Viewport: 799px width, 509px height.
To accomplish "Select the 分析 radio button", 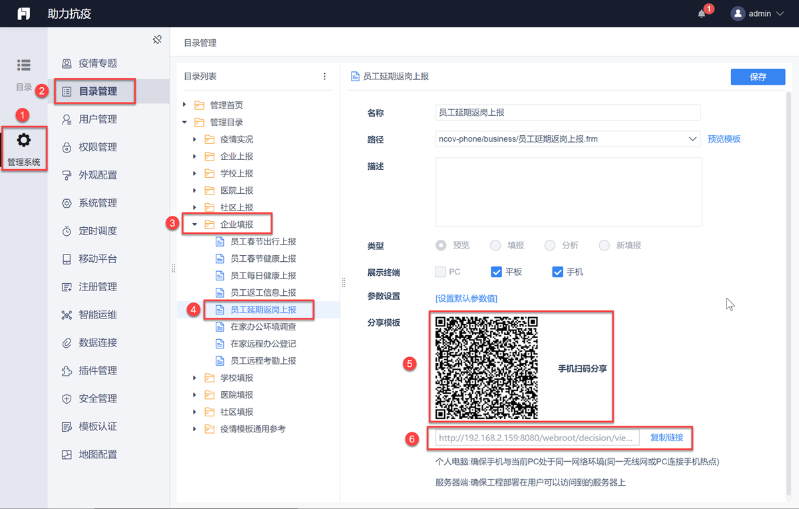I will point(550,245).
